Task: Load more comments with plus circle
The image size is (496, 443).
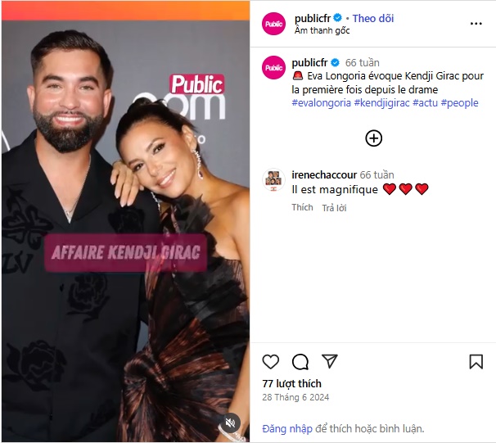Action: (x=373, y=138)
